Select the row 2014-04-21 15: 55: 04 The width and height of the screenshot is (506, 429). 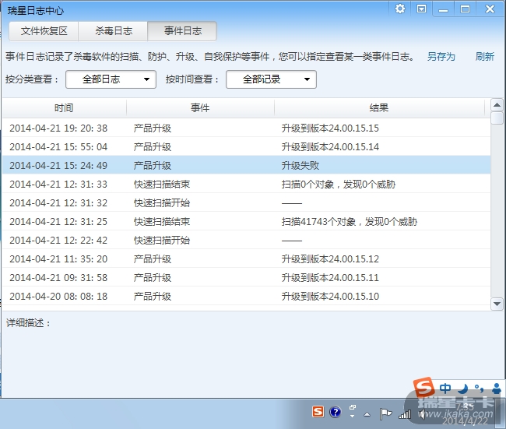pos(247,147)
